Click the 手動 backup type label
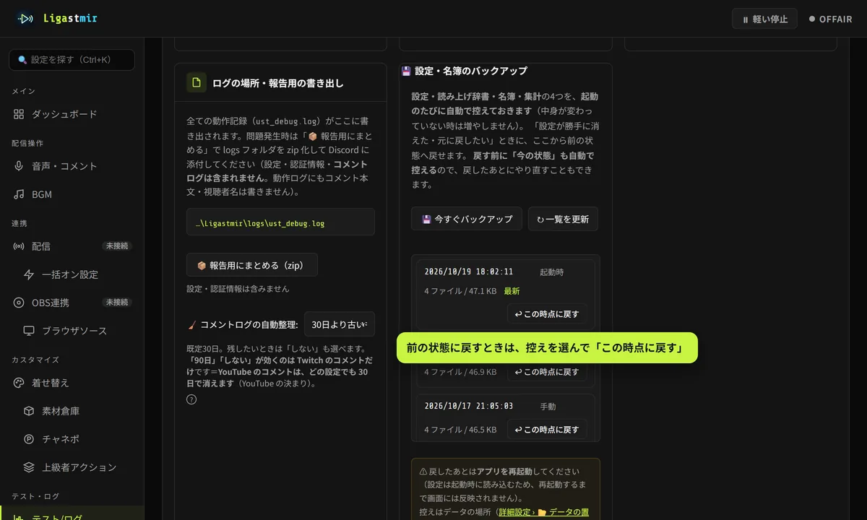The height and width of the screenshot is (520, 867). [548, 407]
